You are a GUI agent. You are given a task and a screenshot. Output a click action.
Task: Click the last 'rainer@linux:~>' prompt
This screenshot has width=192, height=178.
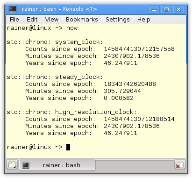point(35,147)
